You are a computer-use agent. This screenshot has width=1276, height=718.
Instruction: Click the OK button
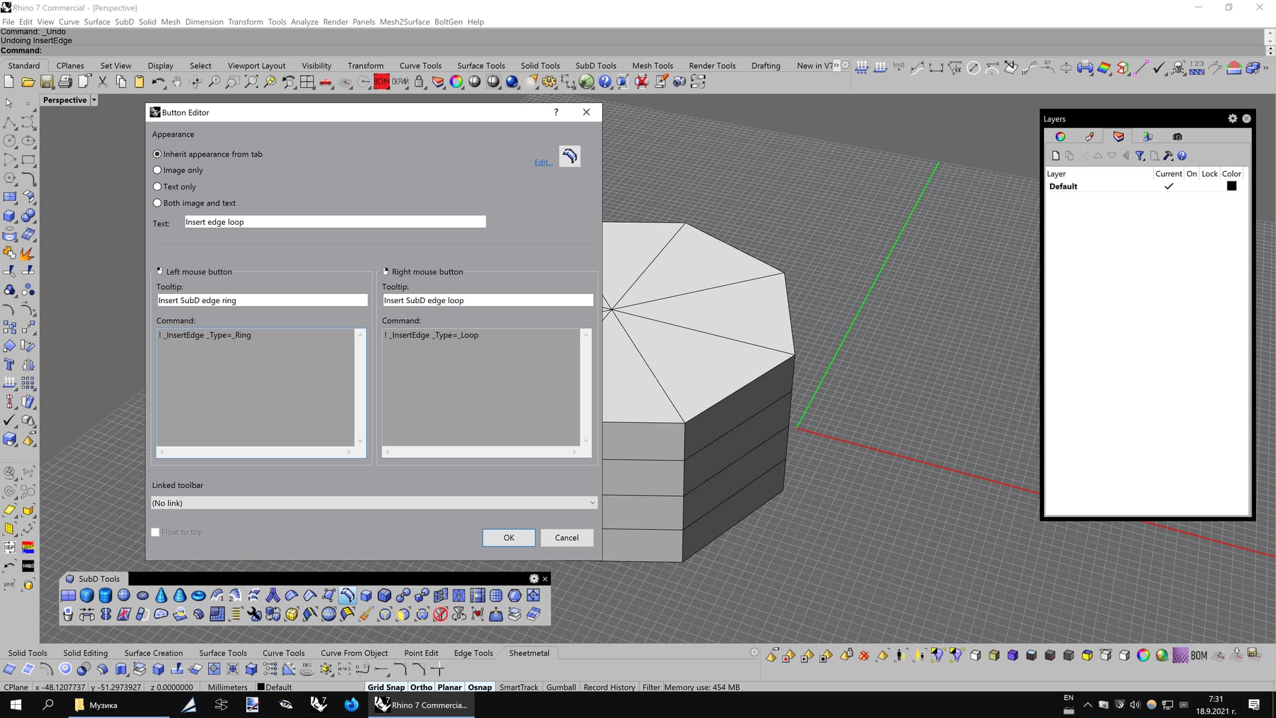[508, 537]
